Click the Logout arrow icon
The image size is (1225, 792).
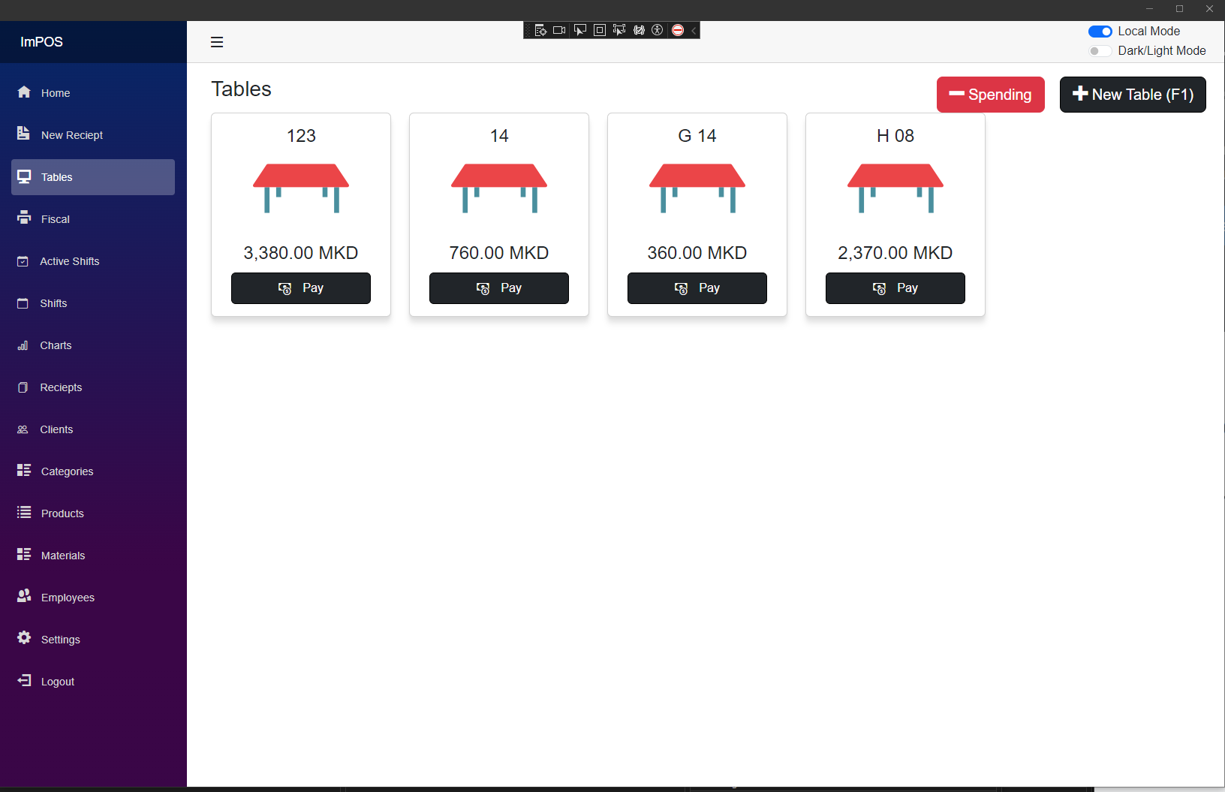[x=24, y=680]
